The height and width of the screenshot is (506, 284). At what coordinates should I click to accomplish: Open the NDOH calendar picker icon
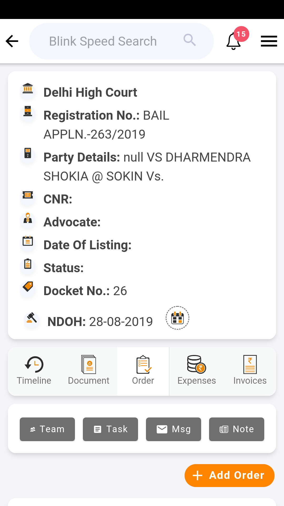coord(177,318)
